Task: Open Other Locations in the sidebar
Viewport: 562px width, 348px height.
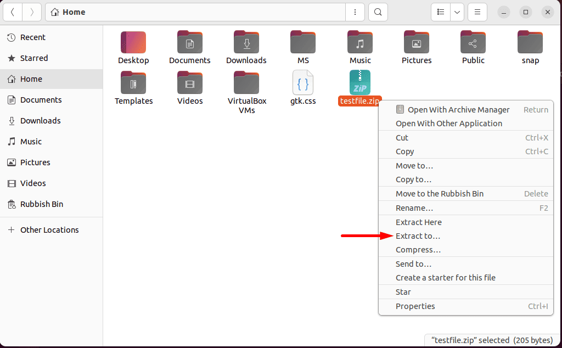Action: click(x=49, y=229)
